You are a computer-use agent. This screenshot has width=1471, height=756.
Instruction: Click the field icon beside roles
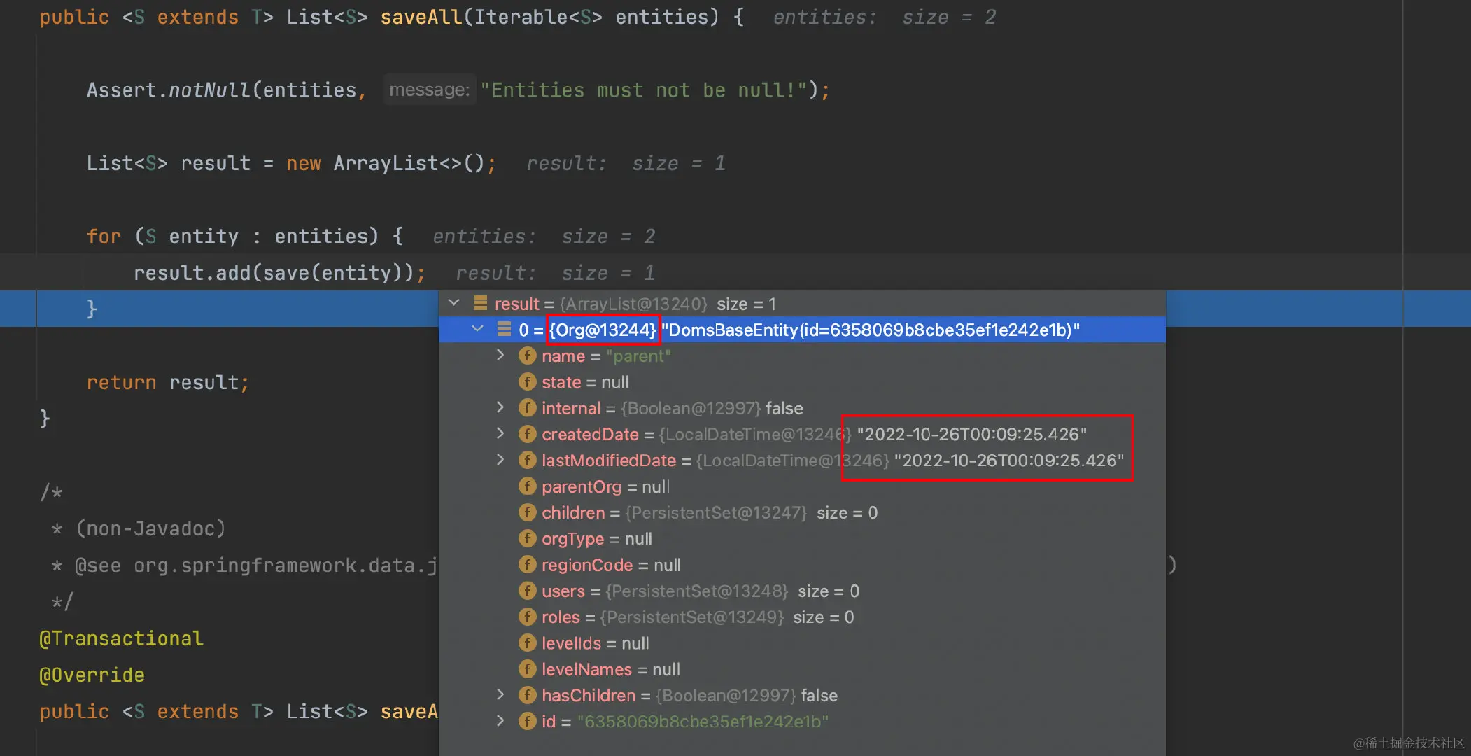[527, 617]
